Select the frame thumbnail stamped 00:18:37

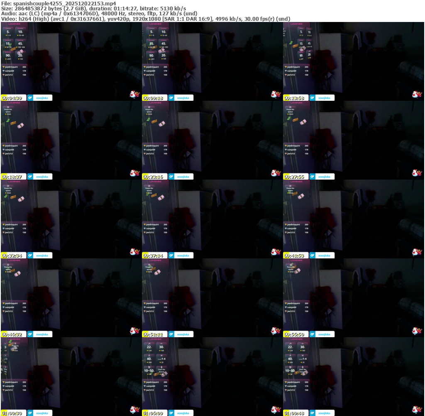(71, 140)
